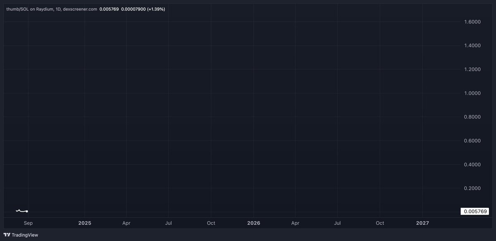The height and width of the screenshot is (241, 496).
Task: Click the (+1.39%) change value in the header
Action: pos(156,9)
